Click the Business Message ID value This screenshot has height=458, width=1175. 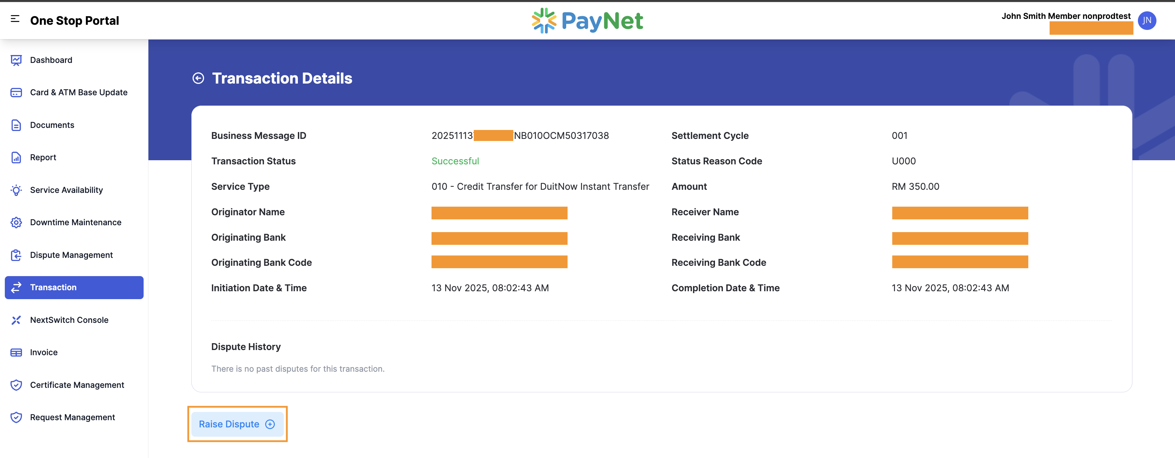pyautogui.click(x=520, y=135)
